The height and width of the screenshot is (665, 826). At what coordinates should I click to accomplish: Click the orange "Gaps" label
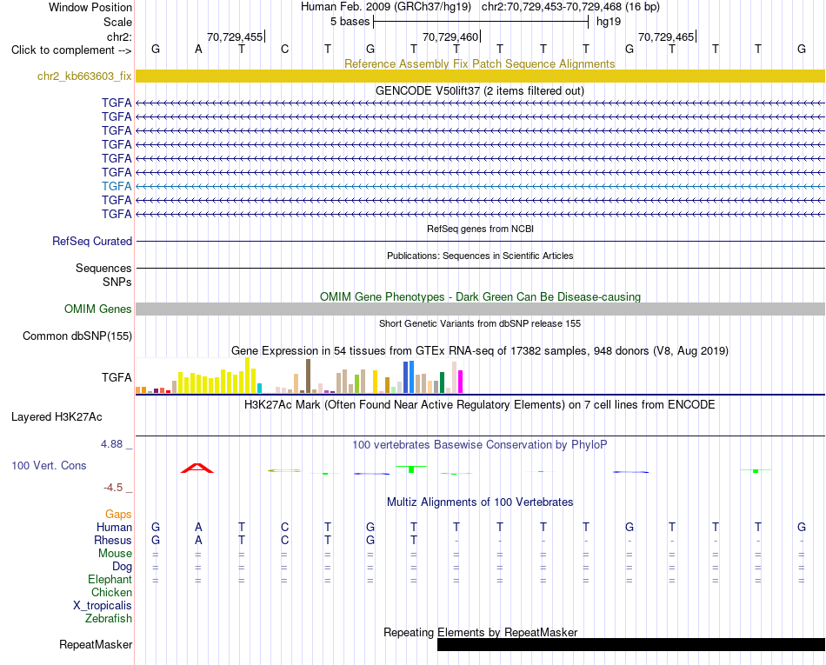(118, 514)
